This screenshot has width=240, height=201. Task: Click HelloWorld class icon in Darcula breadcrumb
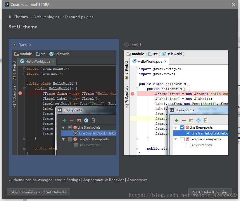(51, 54)
